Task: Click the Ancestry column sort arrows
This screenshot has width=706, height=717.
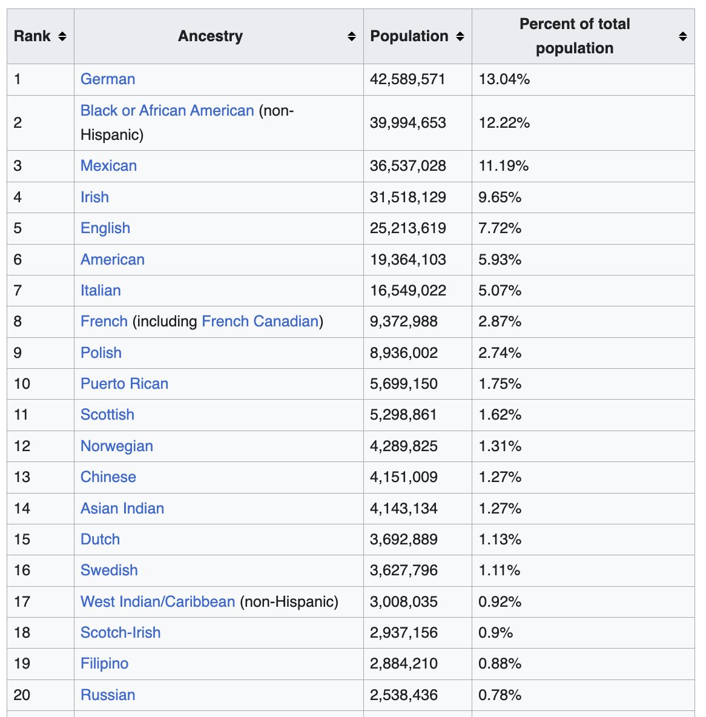Action: [x=351, y=37]
